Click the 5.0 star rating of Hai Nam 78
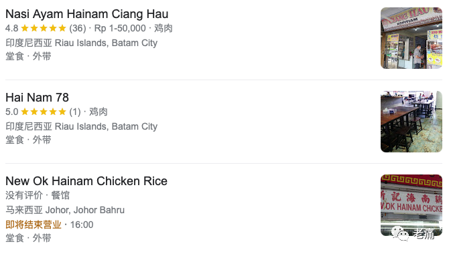449x254 pixels. point(36,112)
